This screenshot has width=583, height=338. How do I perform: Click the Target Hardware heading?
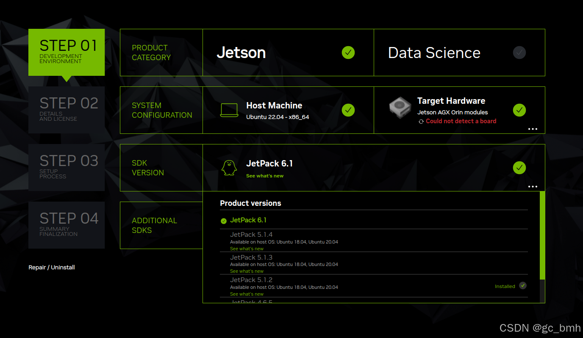(451, 101)
